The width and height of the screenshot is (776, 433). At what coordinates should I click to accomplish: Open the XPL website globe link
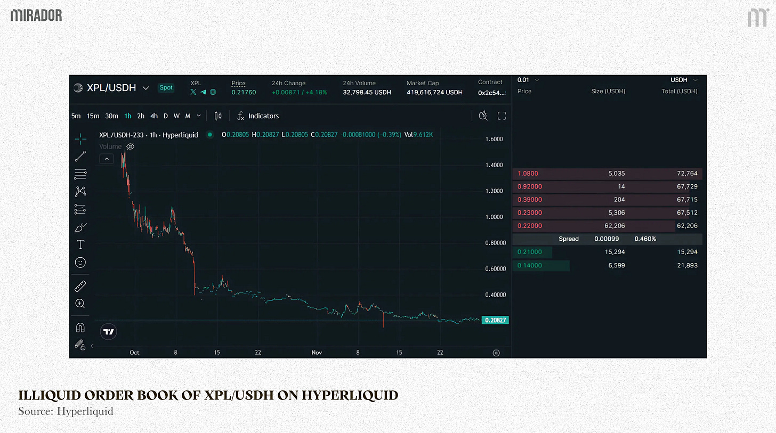(213, 92)
